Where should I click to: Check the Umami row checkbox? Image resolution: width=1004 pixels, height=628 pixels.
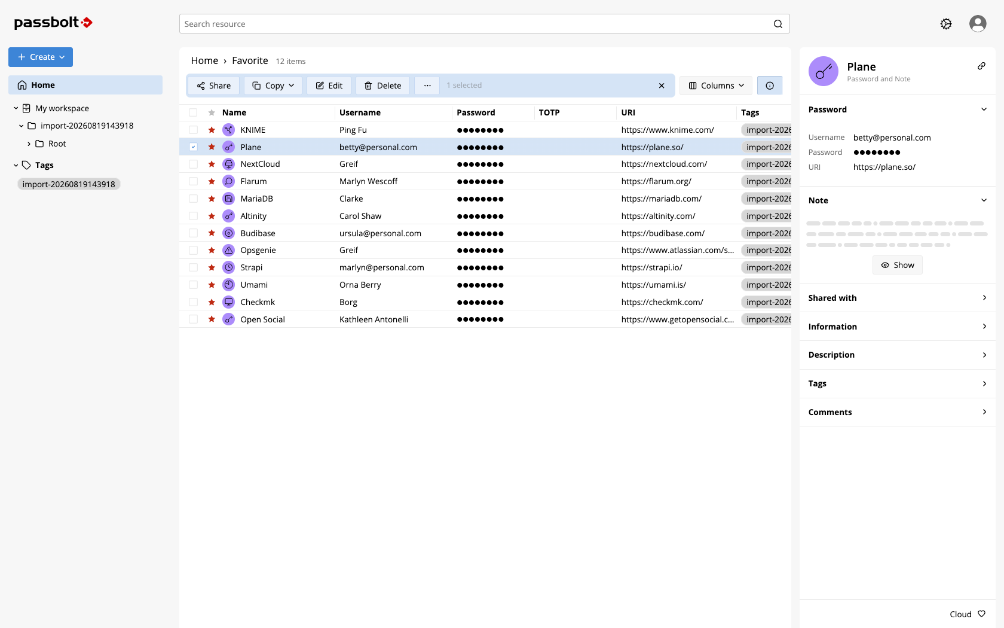coord(193,285)
